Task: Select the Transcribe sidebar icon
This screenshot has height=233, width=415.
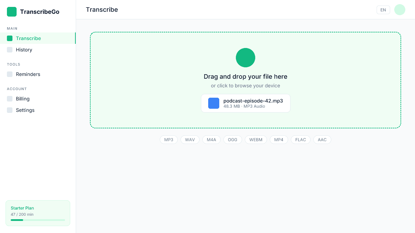Action: coord(9,38)
